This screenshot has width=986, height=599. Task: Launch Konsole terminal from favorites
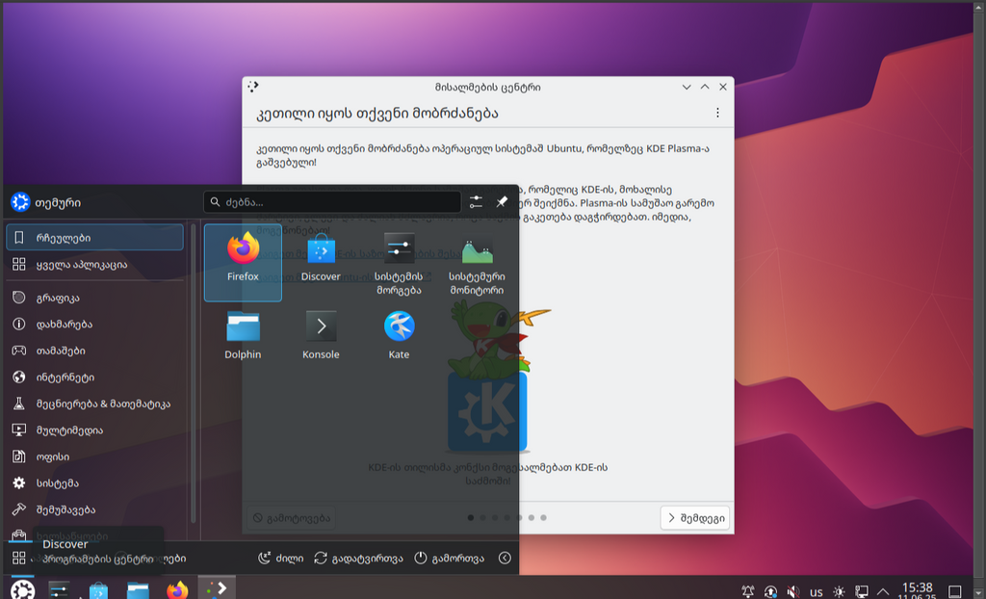(x=321, y=335)
